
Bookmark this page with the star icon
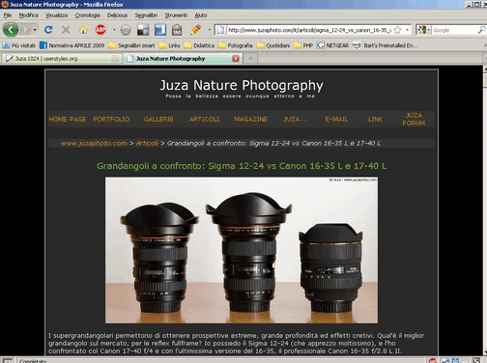398,30
